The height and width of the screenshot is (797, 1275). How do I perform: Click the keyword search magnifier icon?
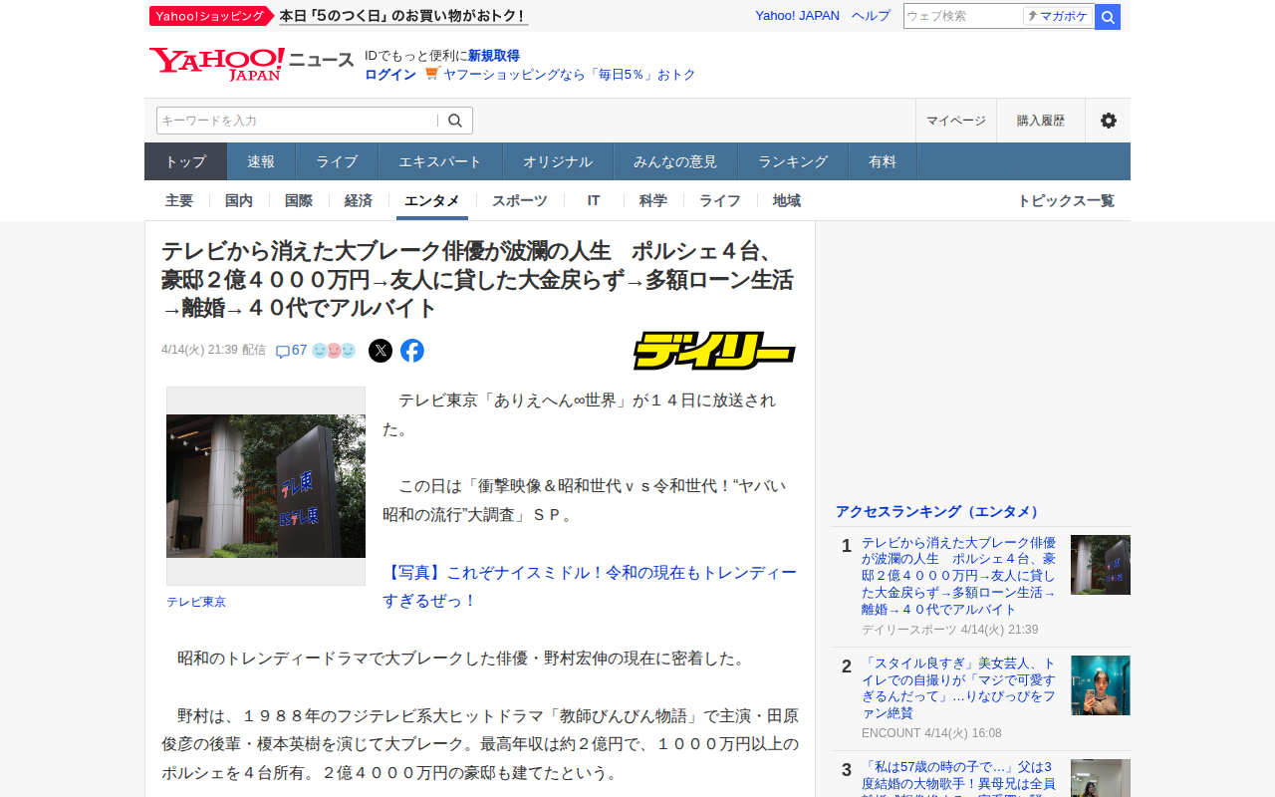pyautogui.click(x=455, y=121)
